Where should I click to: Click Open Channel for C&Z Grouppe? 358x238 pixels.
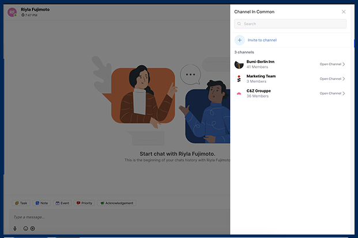[330, 93]
